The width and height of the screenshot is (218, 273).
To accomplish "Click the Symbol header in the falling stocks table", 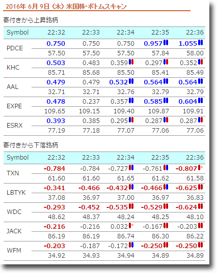I will coord(18,158).
